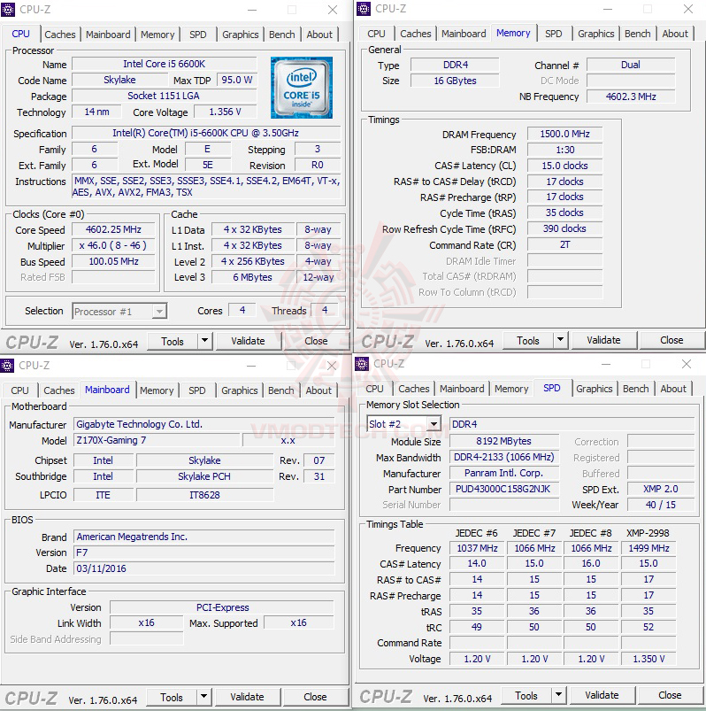The width and height of the screenshot is (706, 711).
Task: Open Tools dropdown arrow in Memory window
Action: (x=561, y=339)
